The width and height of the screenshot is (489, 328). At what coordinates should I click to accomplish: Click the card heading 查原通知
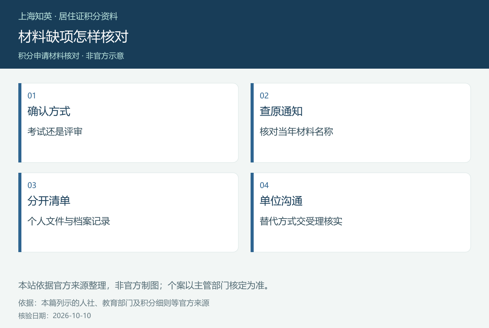click(x=281, y=111)
